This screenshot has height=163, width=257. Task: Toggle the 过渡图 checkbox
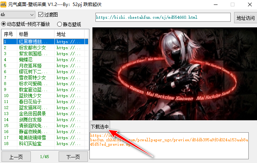[x=41, y=15]
